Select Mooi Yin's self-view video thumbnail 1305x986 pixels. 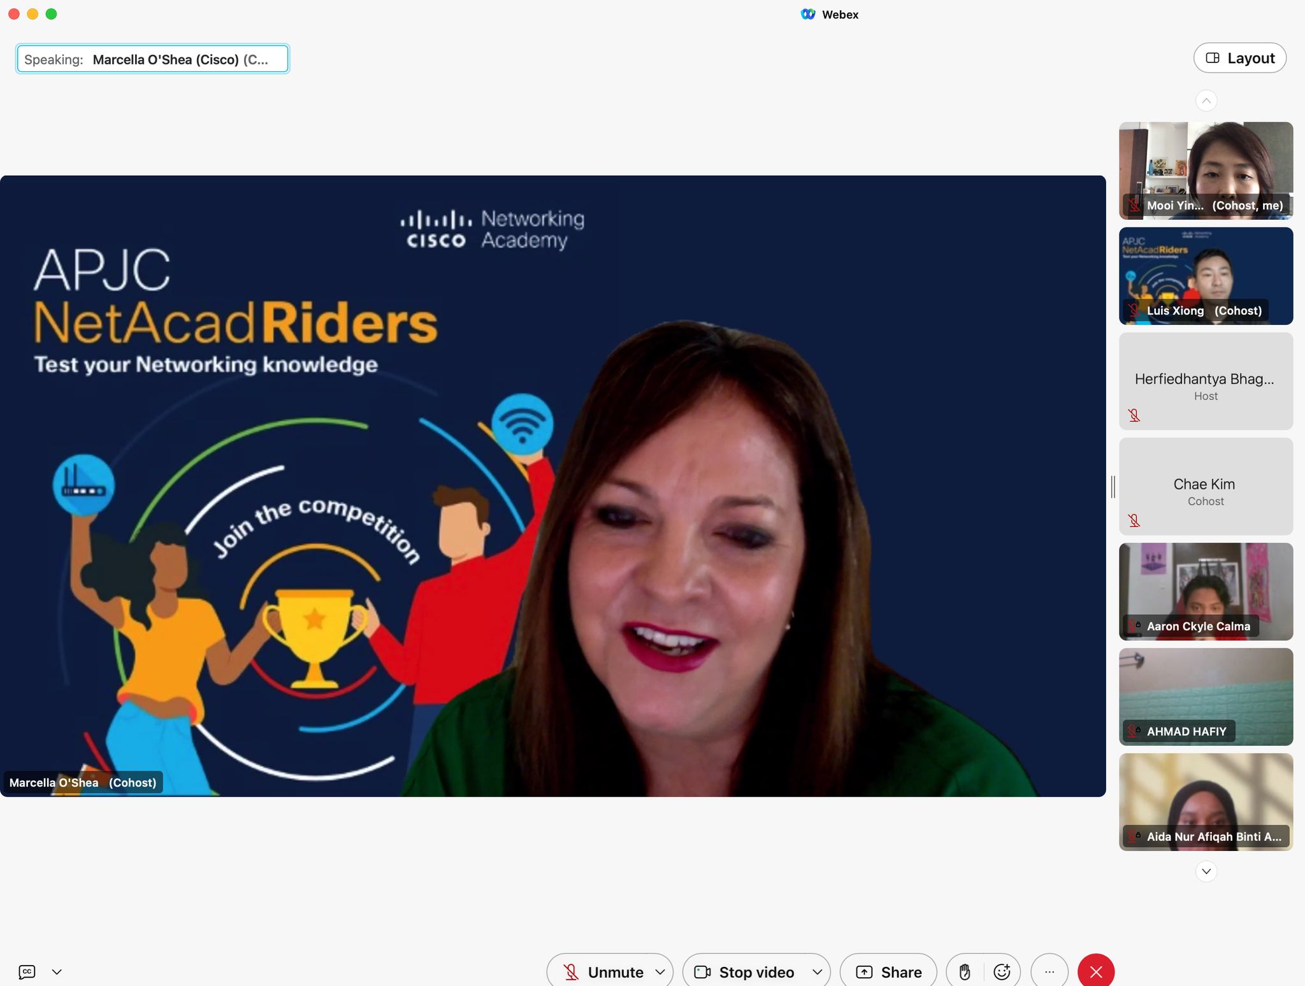(1206, 171)
